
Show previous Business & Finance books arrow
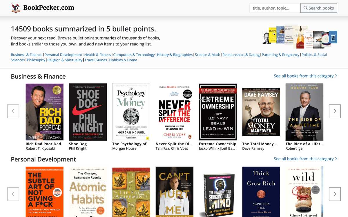(x=13, y=111)
